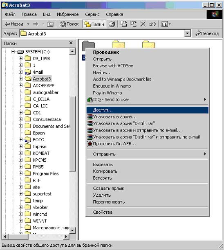Open the Сервис menu
Viewport: 224px width, 250px height.
92,14
